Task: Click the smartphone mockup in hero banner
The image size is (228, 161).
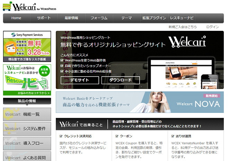Action: (x=209, y=82)
